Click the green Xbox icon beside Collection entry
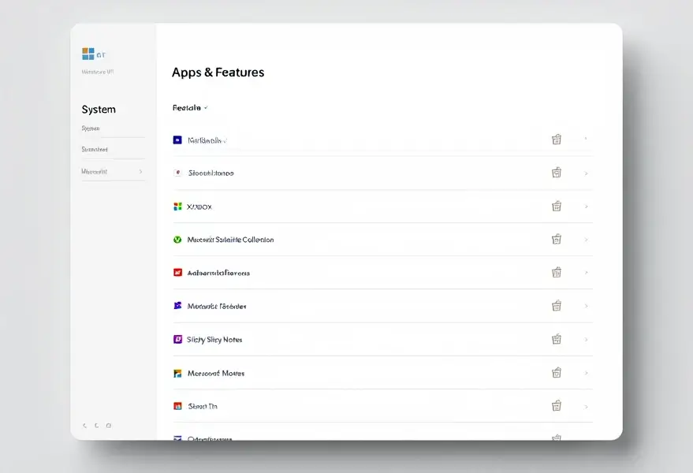 click(177, 240)
